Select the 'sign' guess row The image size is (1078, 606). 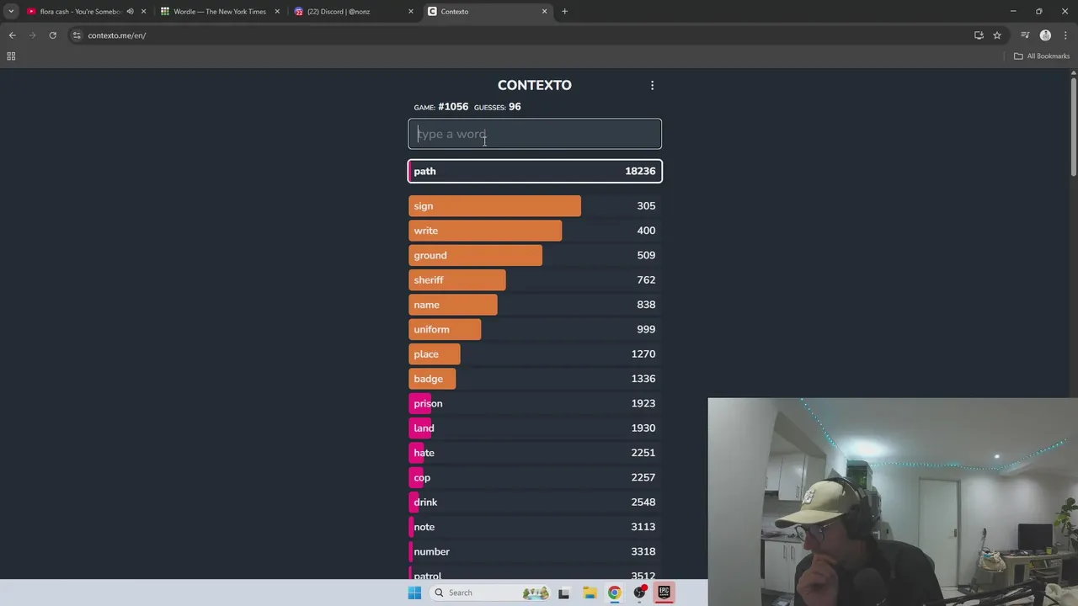pyautogui.click(x=535, y=206)
